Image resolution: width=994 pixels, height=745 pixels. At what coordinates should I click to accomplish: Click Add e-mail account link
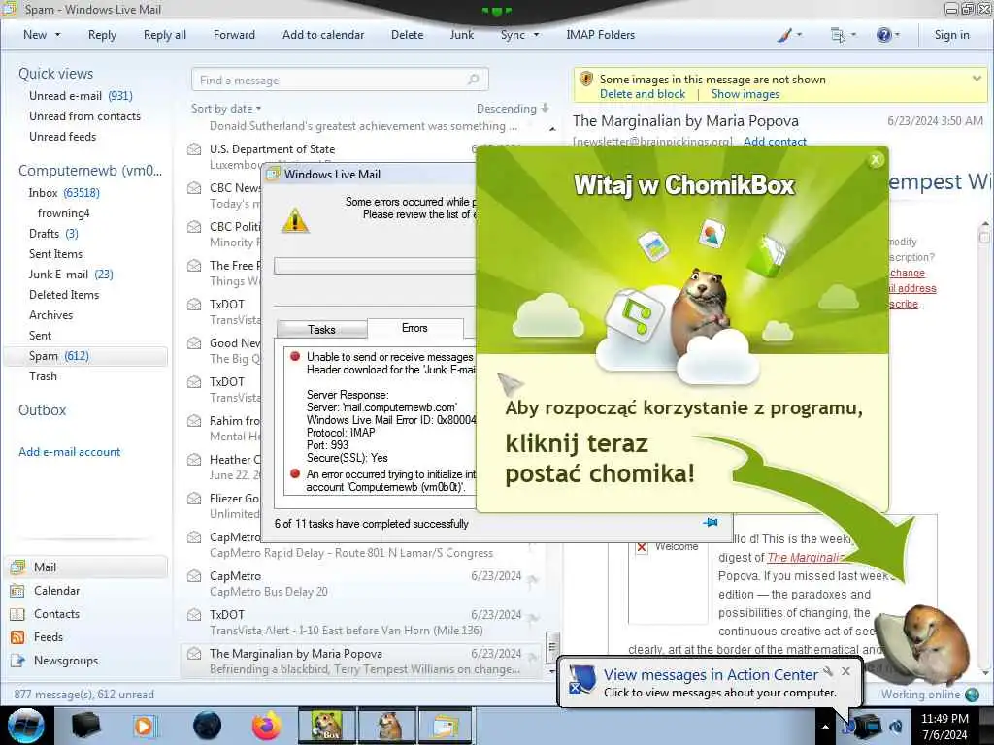click(69, 452)
